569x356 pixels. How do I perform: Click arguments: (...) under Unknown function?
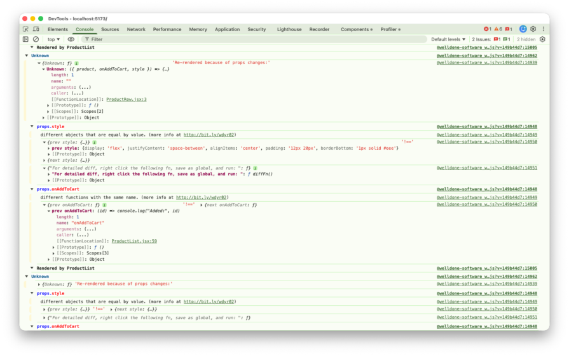pyautogui.click(x=71, y=88)
